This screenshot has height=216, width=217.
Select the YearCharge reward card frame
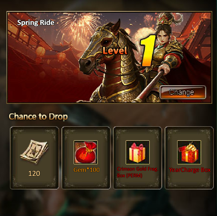point(189,158)
